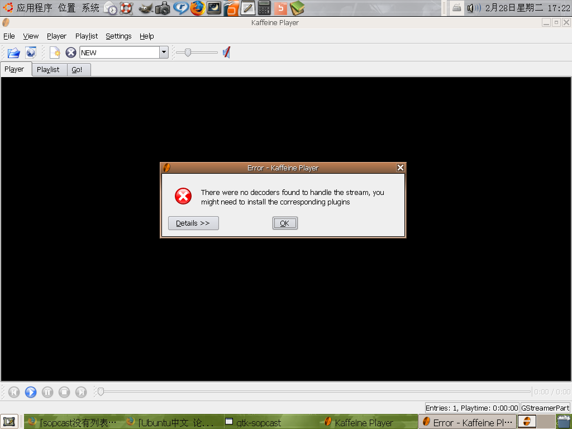Switch to Ubuntu中文 Firefox taskbar window
The image size is (572, 429).
(x=170, y=422)
